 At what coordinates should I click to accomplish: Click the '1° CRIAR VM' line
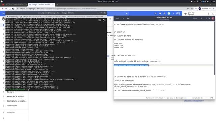(x=119, y=32)
